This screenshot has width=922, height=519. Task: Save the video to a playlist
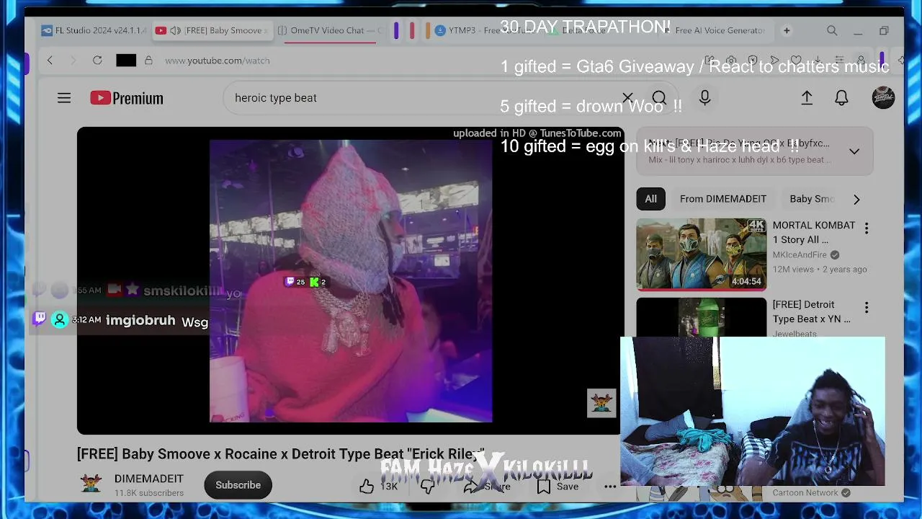[x=558, y=487]
